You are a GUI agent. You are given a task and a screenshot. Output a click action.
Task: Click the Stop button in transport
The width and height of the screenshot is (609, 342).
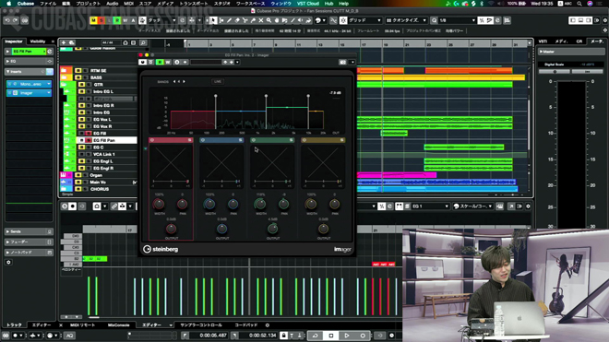click(331, 336)
